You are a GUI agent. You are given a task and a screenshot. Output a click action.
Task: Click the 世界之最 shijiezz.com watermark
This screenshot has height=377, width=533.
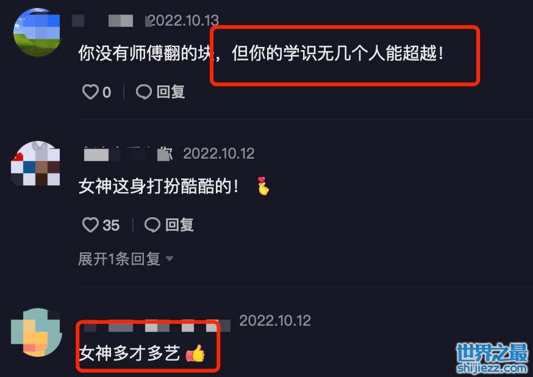[x=492, y=359]
